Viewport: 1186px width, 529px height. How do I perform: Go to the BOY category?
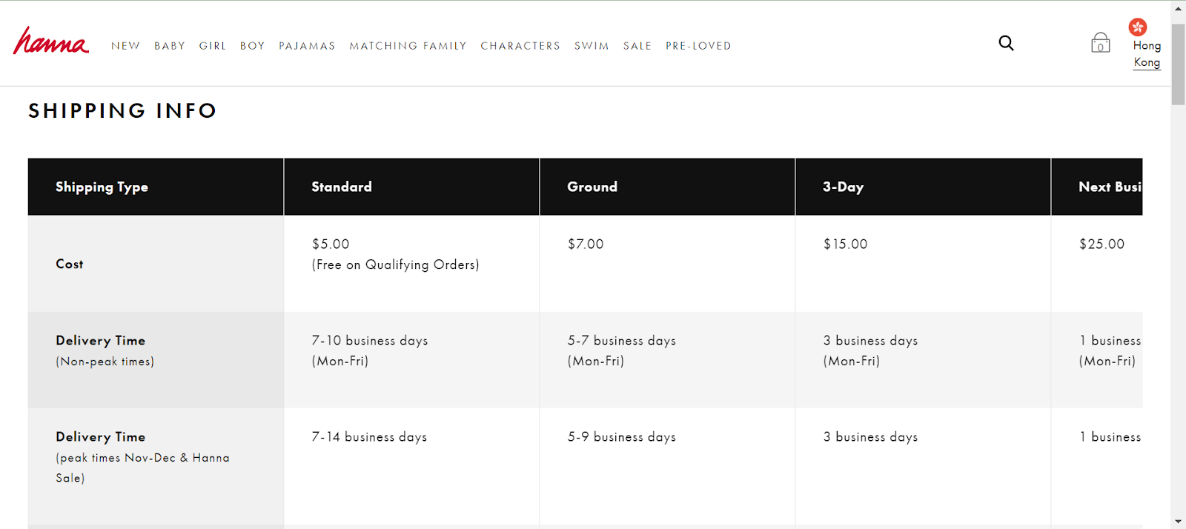click(252, 46)
